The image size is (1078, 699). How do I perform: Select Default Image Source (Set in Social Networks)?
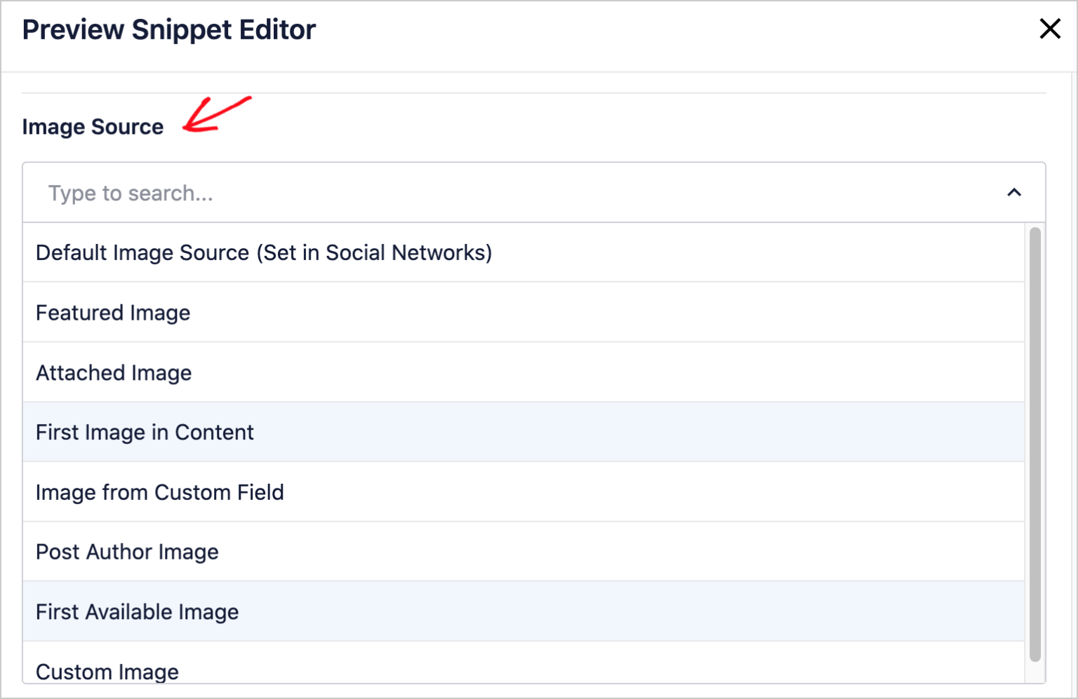point(264,252)
